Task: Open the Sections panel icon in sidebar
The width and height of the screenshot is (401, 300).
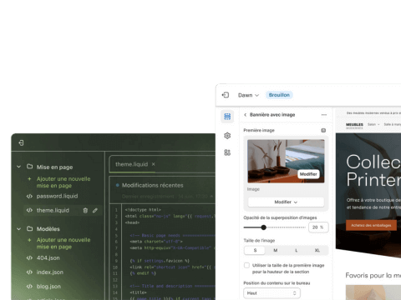Action: (x=227, y=117)
